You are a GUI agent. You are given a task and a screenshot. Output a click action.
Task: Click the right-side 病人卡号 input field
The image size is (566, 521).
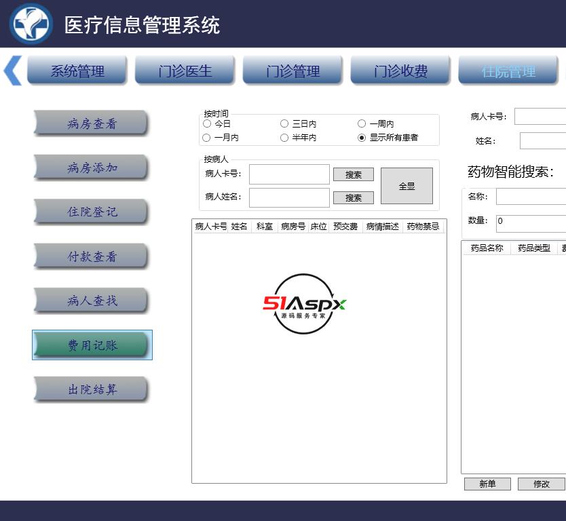click(540, 116)
